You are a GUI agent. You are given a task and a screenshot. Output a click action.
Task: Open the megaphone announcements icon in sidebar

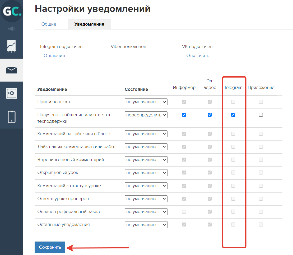(11, 29)
